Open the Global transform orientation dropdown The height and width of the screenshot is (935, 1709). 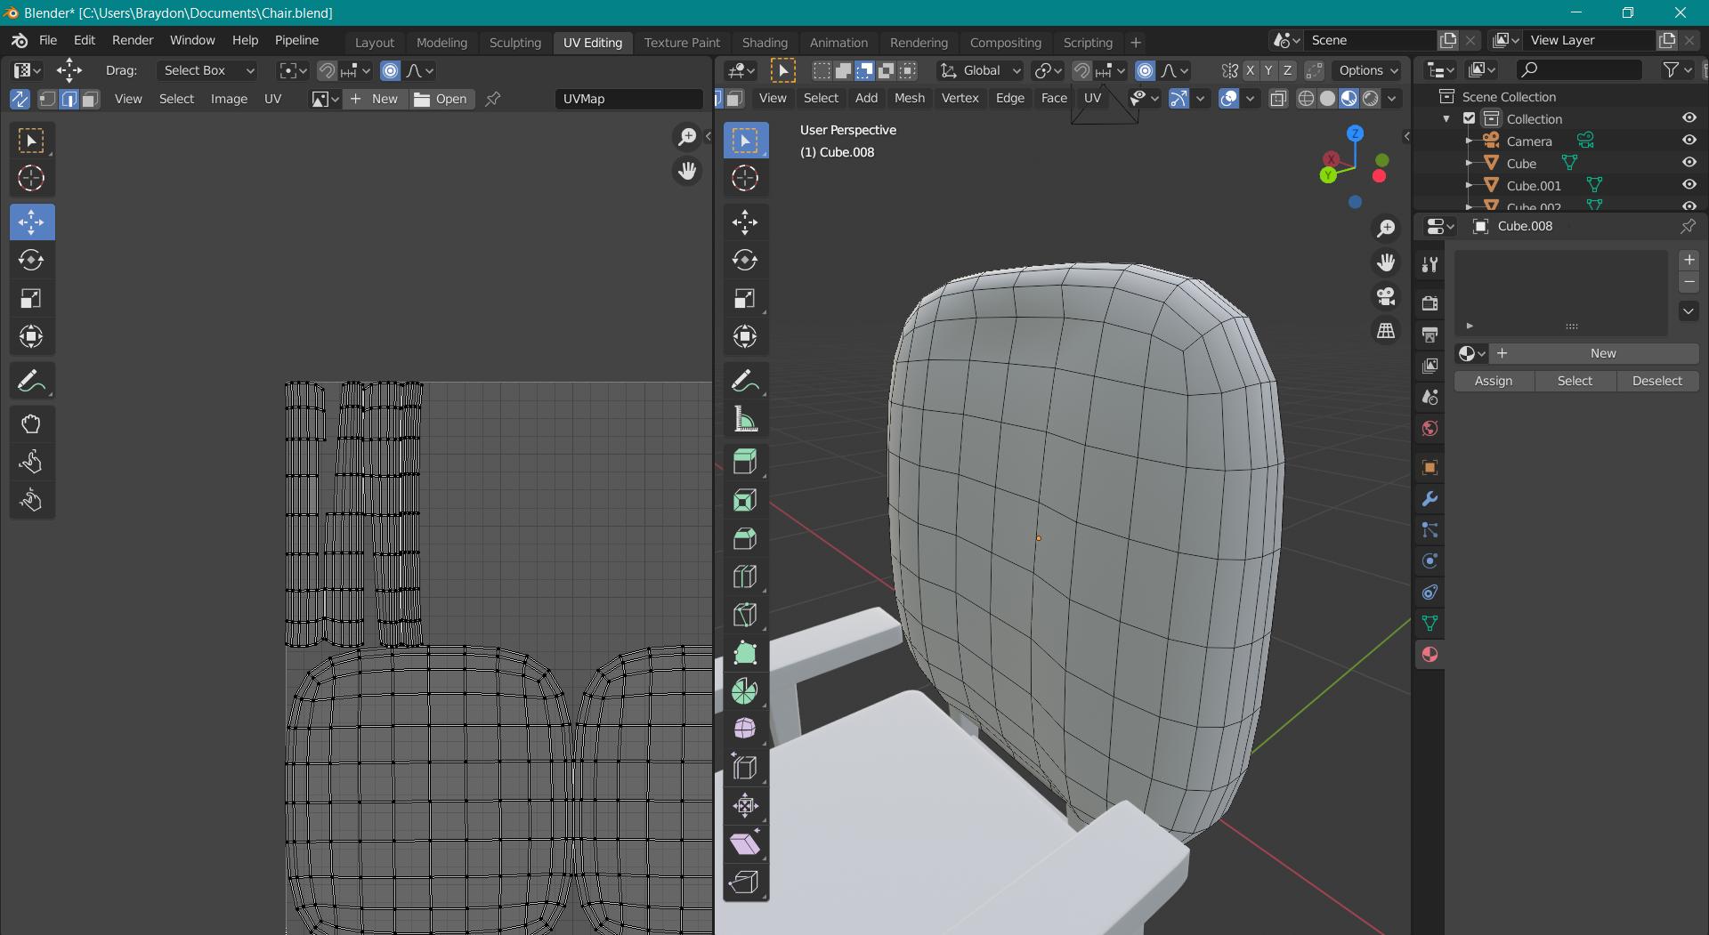click(979, 70)
